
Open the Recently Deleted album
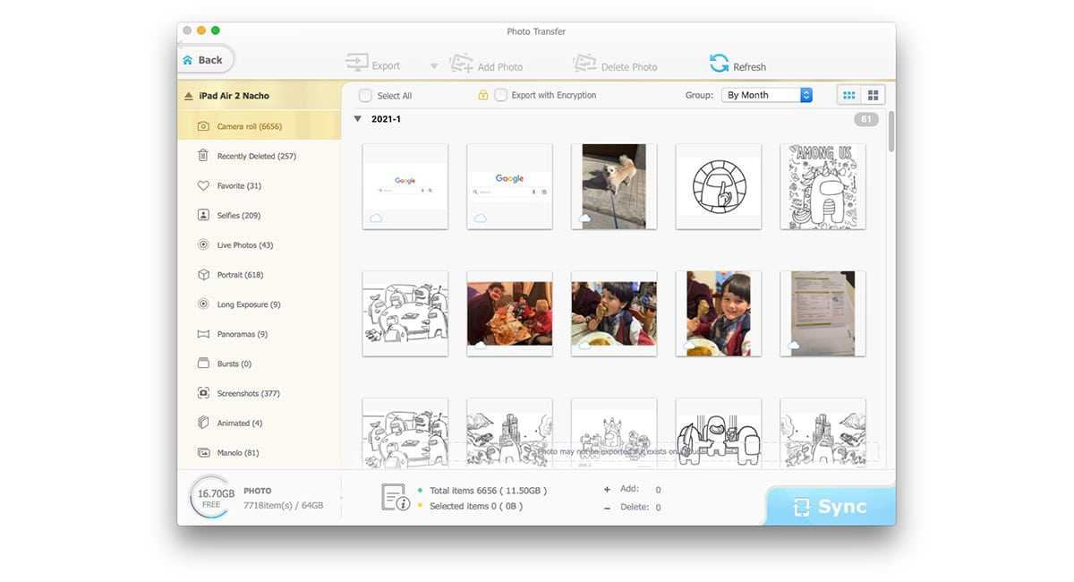256,156
